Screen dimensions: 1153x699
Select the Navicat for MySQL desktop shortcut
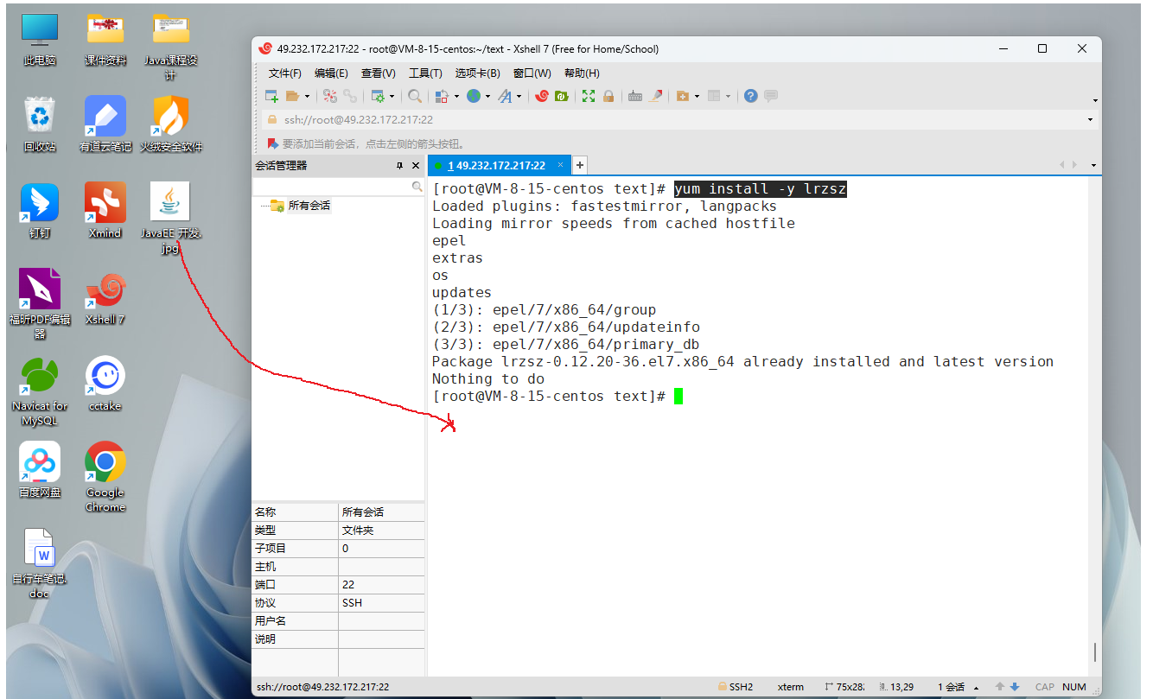tap(39, 391)
